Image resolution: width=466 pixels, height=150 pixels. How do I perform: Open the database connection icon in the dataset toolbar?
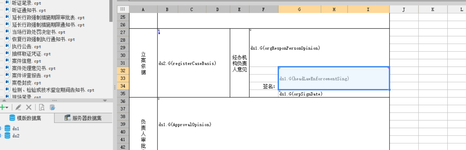click(x=52, y=107)
